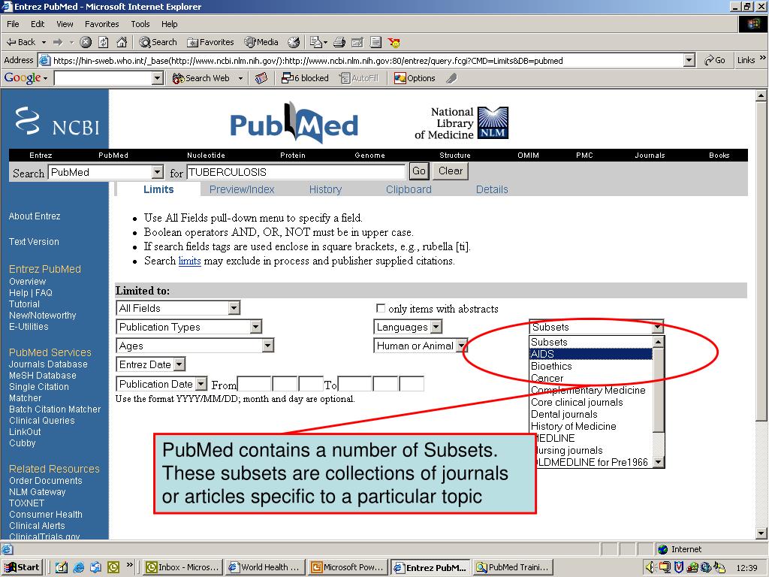The height and width of the screenshot is (577, 769).
Task: Click the Google toolbar highlighter pen icon
Action: click(451, 78)
